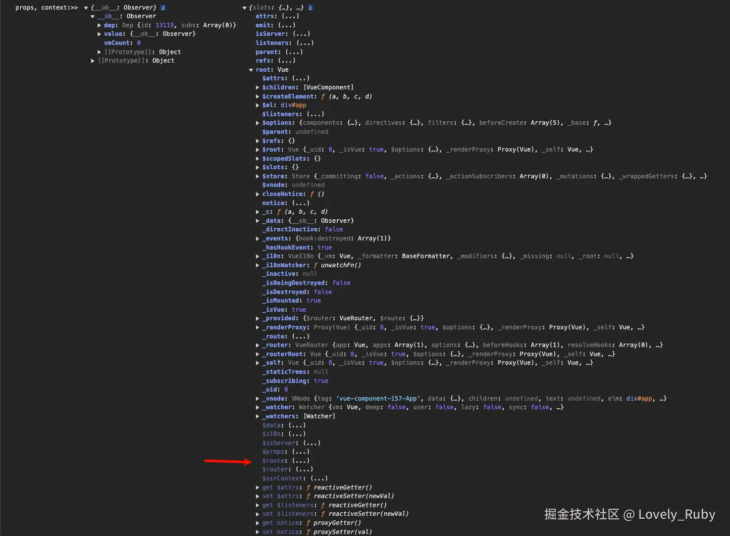Expand the $store: Store entry

(257, 176)
